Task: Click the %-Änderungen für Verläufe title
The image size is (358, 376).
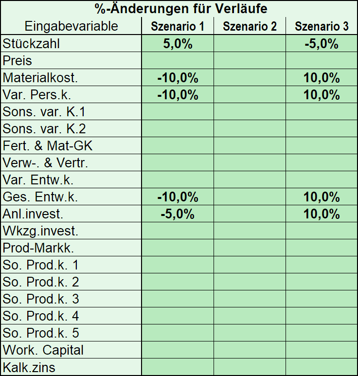Action: [181, 9]
